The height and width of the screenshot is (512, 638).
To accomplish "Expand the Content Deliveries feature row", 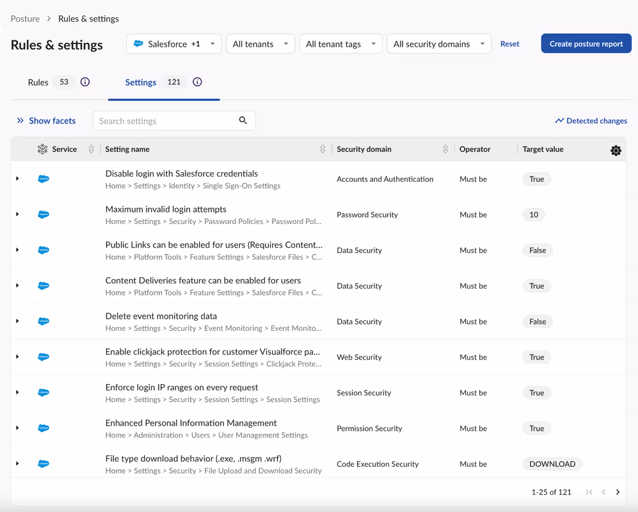I will [17, 285].
